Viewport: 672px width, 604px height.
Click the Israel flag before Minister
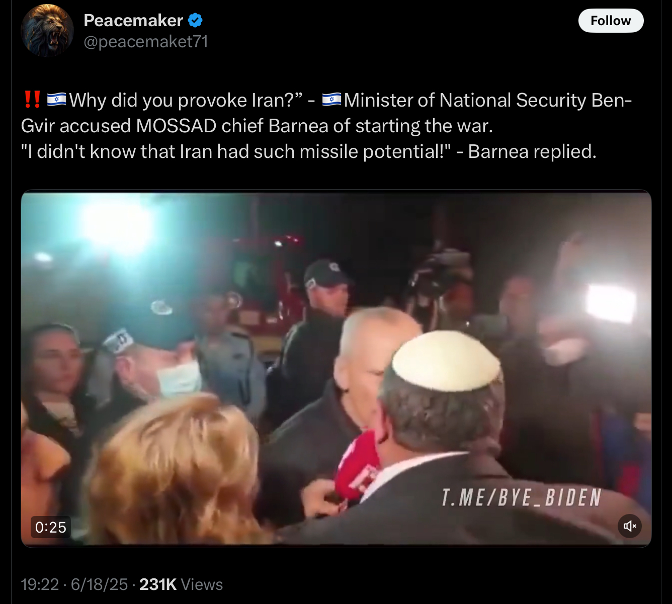tap(331, 100)
